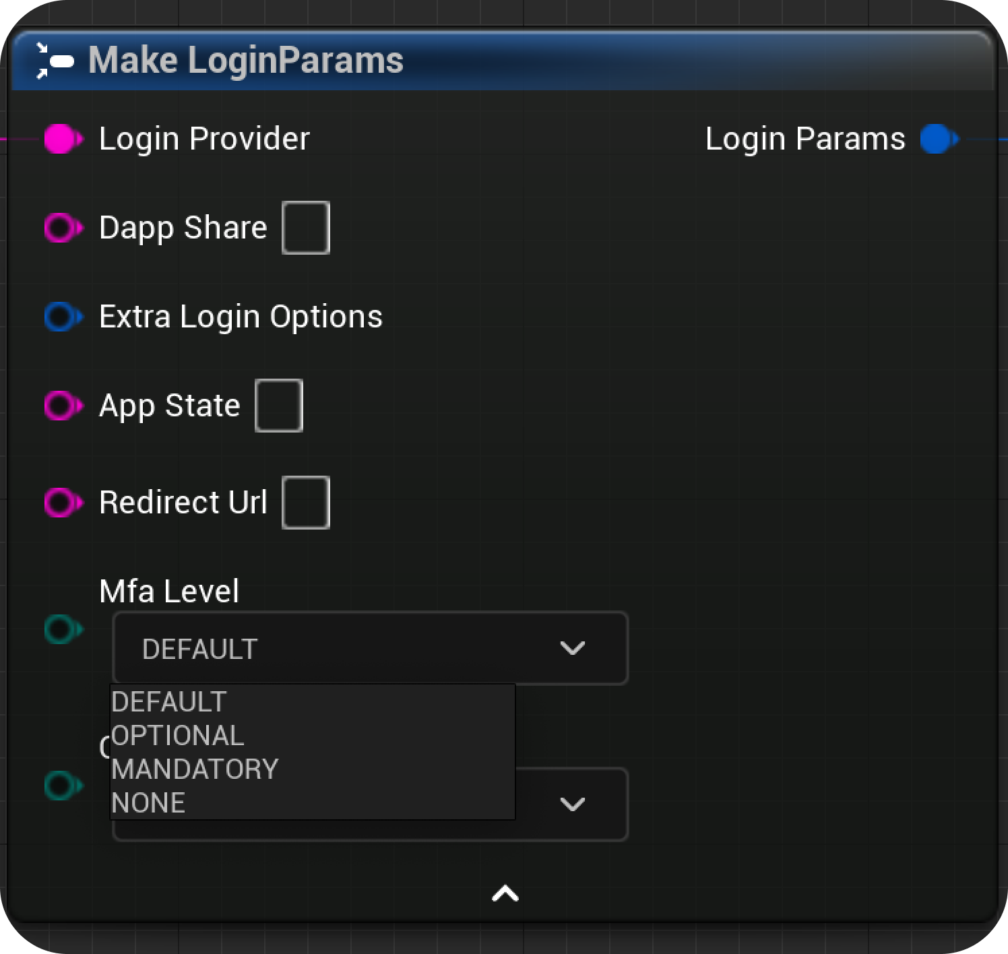Collapse node pins with the bottom chevron
Viewport: 1008px width, 954px height.
pyautogui.click(x=504, y=893)
